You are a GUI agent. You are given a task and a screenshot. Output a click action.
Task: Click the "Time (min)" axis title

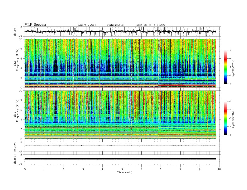pos(125,172)
